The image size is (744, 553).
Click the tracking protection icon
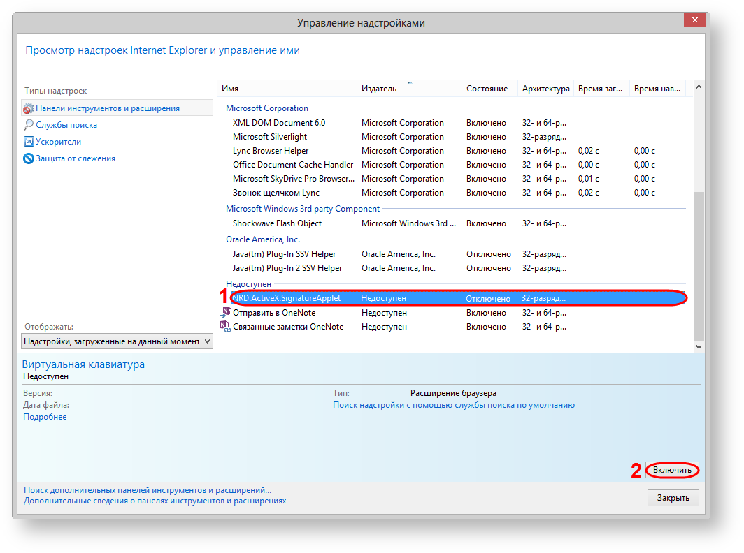pyautogui.click(x=29, y=158)
